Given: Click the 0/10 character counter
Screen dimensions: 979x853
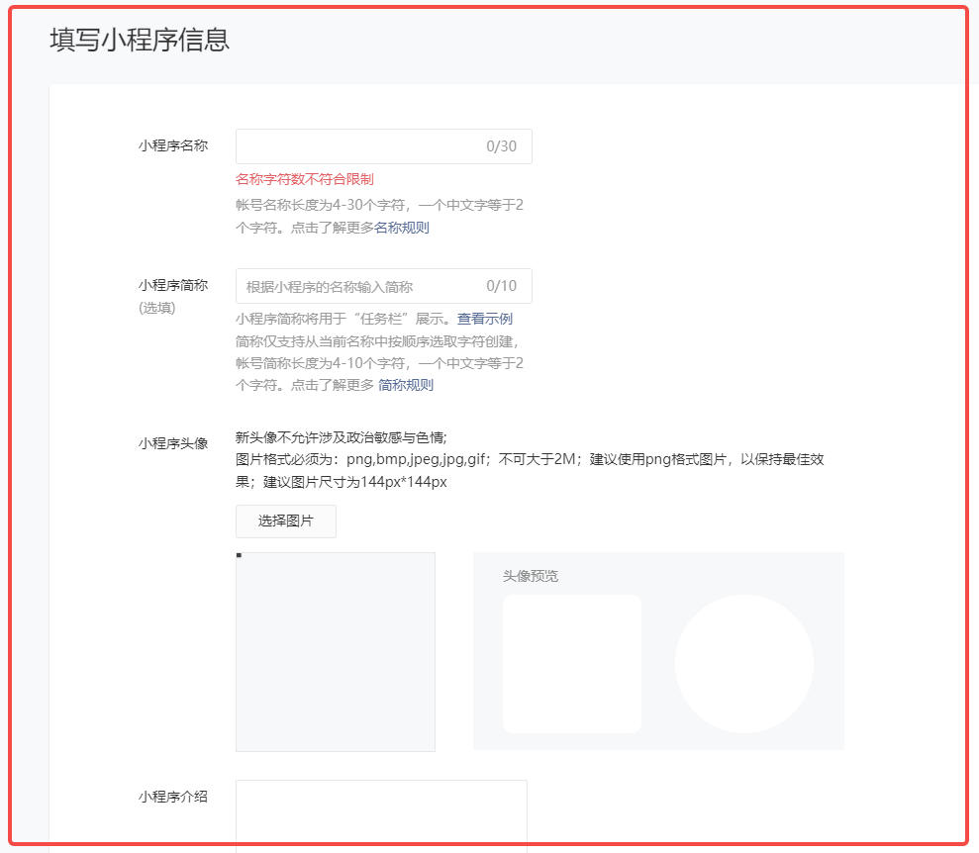Looking at the screenshot, I should [501, 286].
